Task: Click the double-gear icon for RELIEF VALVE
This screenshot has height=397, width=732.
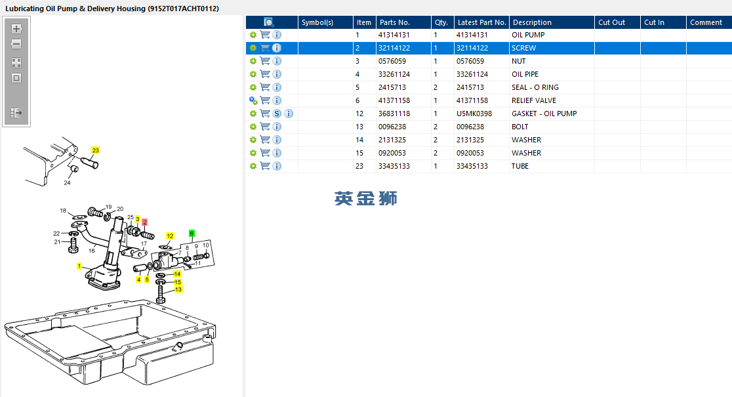Action: [x=253, y=100]
